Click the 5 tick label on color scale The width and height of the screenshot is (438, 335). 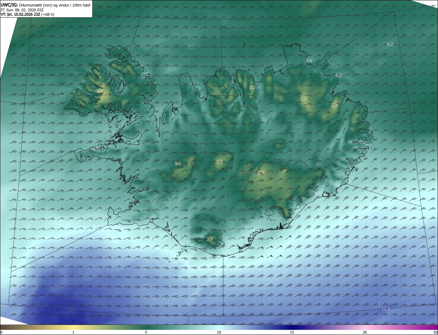click(146, 332)
